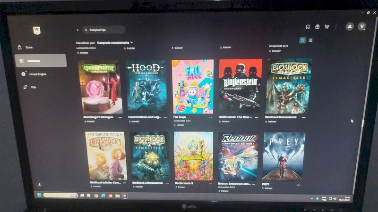
Task: Open the Fall Guys three-dot options menu
Action: coord(210,117)
